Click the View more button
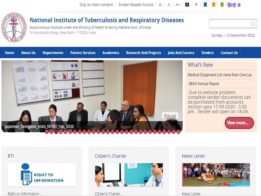Image resolution: width=261 pixels, height=196 pixels. (239, 123)
